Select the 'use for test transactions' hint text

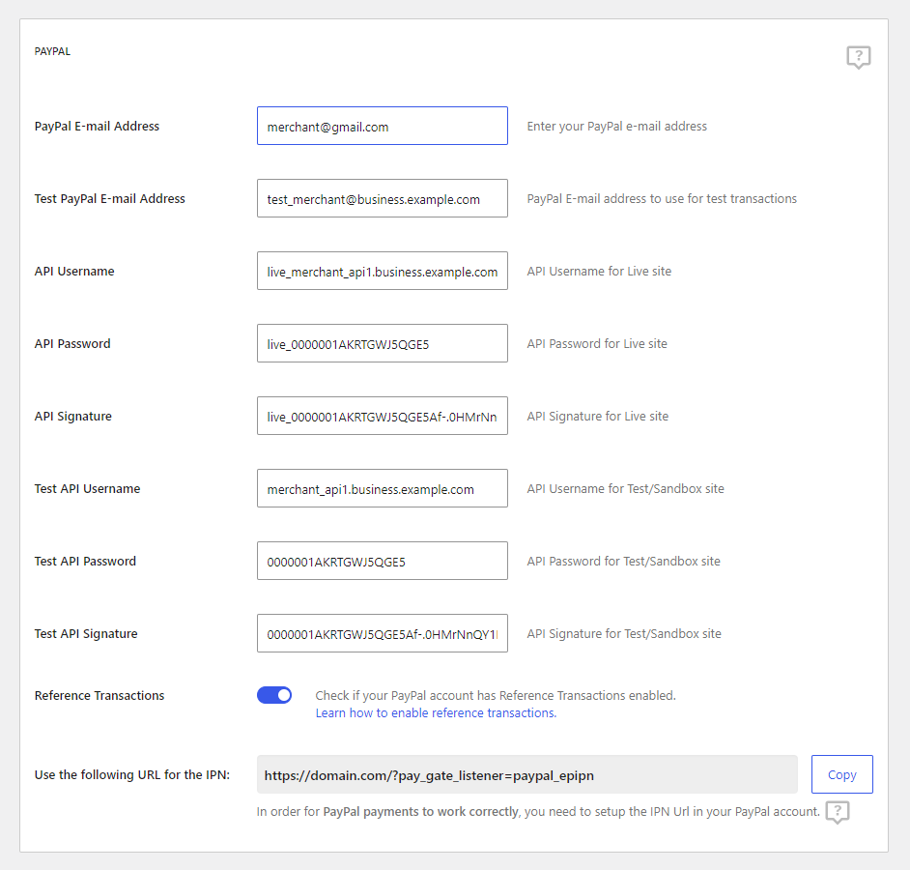click(730, 198)
